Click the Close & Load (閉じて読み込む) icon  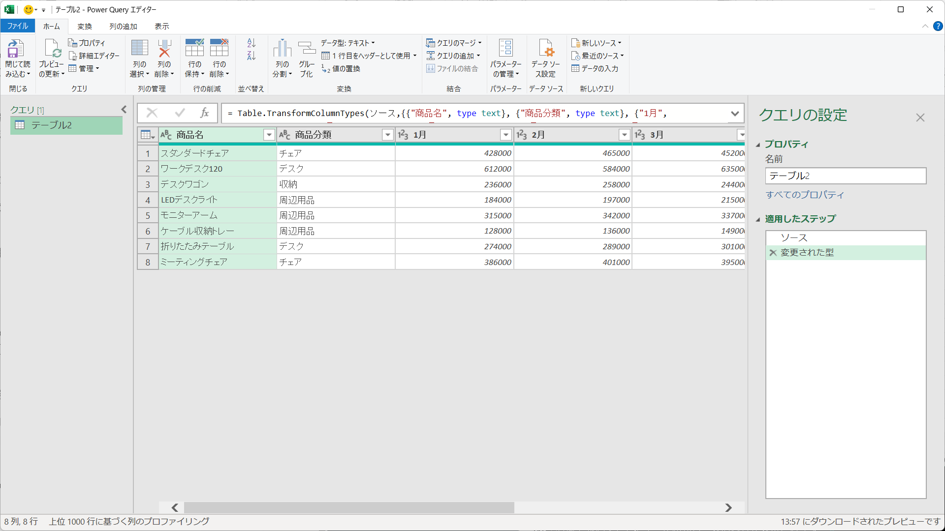(16, 49)
